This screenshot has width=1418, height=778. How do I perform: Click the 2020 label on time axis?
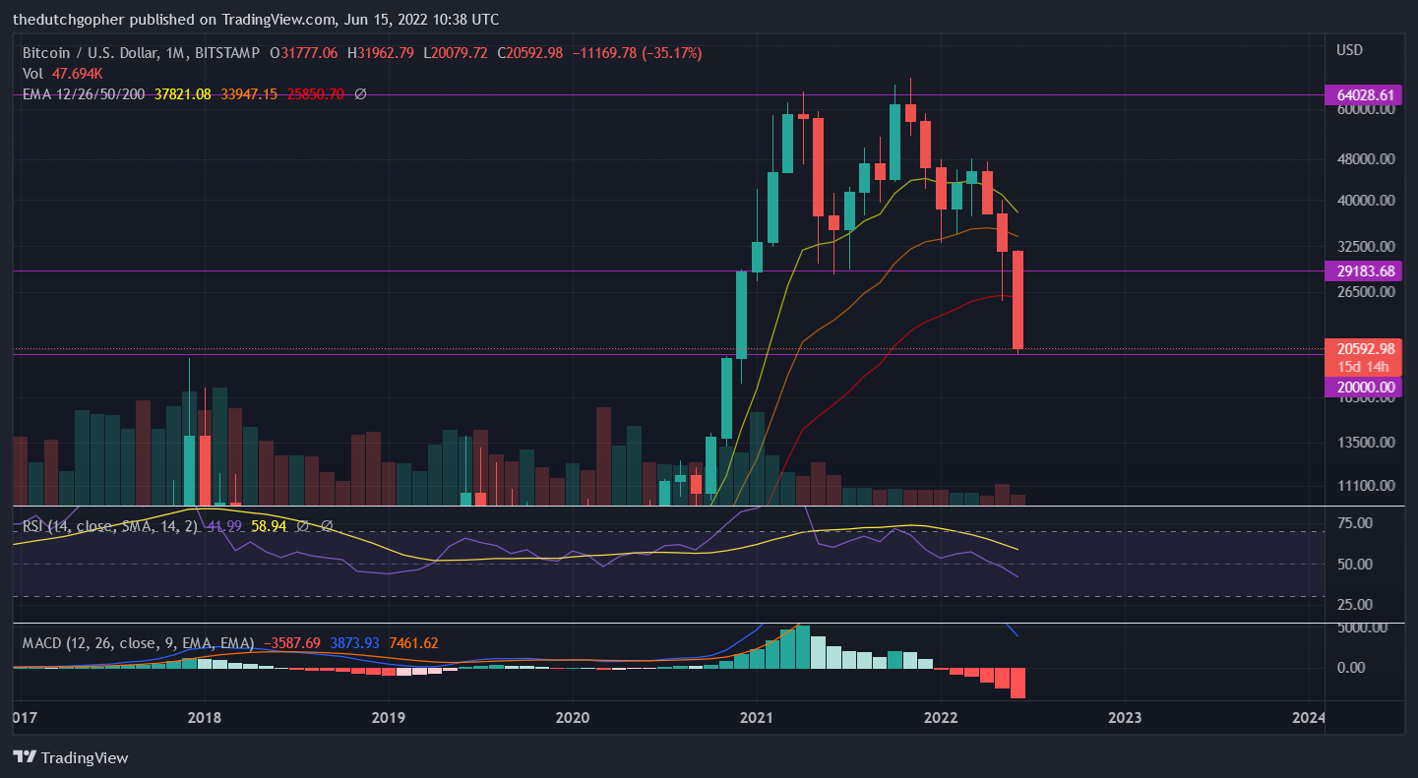(573, 717)
